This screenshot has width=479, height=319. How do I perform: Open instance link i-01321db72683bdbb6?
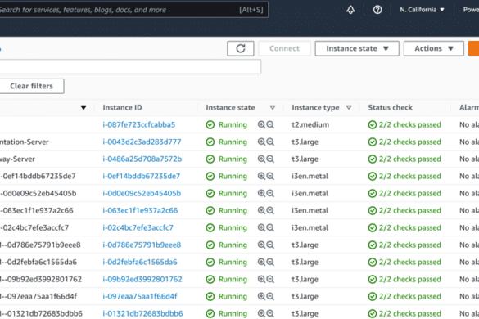pos(142,313)
